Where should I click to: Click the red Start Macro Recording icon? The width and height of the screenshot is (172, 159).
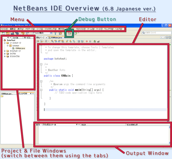point(87,41)
